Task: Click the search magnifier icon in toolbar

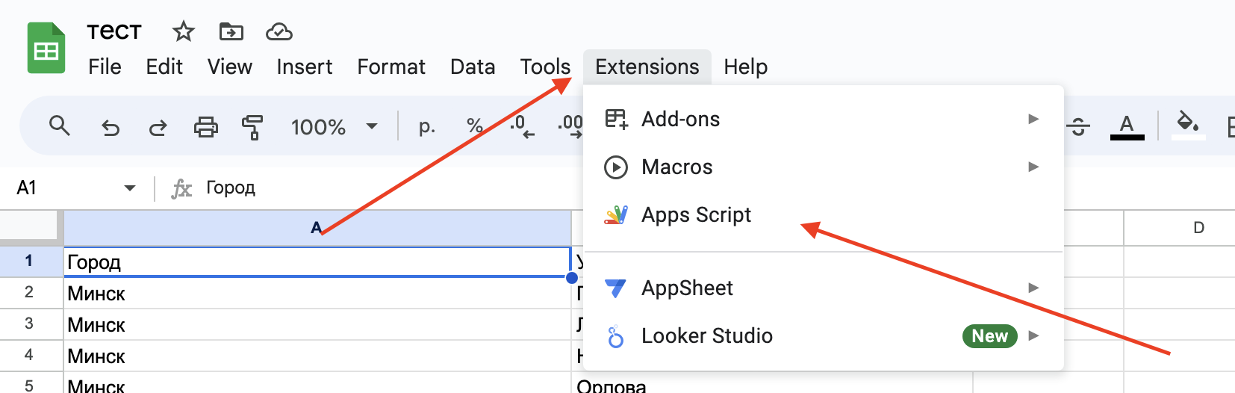Action: [x=59, y=126]
